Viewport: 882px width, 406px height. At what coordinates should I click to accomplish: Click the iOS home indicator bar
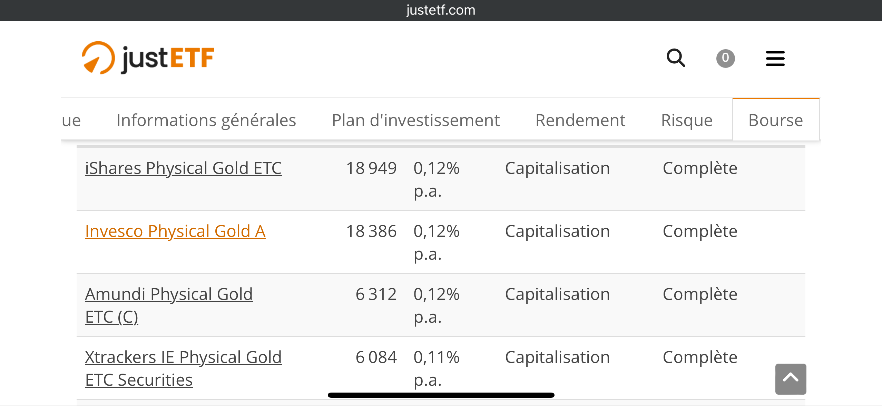[441, 395]
